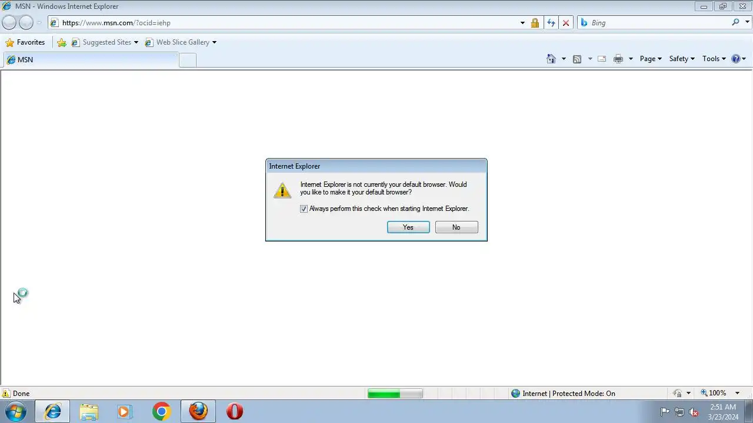Click the Show Desktop strip on the taskbar
This screenshot has width=753, height=423.
click(x=748, y=412)
